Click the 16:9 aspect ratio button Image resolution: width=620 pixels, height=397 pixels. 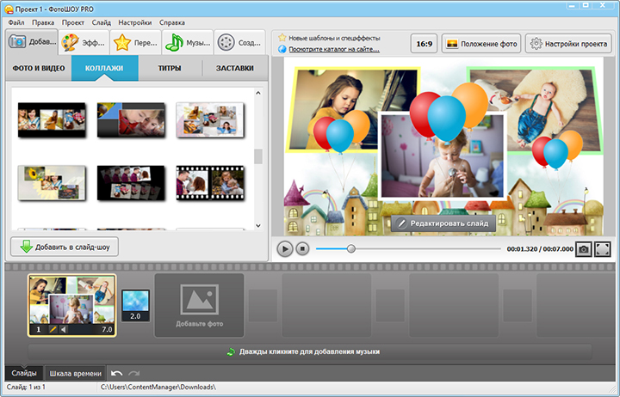423,43
